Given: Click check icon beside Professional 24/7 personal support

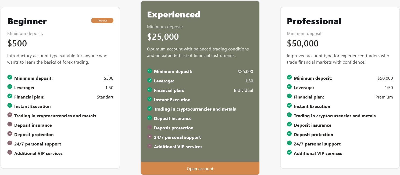Looking at the screenshot, I should [289, 143].
